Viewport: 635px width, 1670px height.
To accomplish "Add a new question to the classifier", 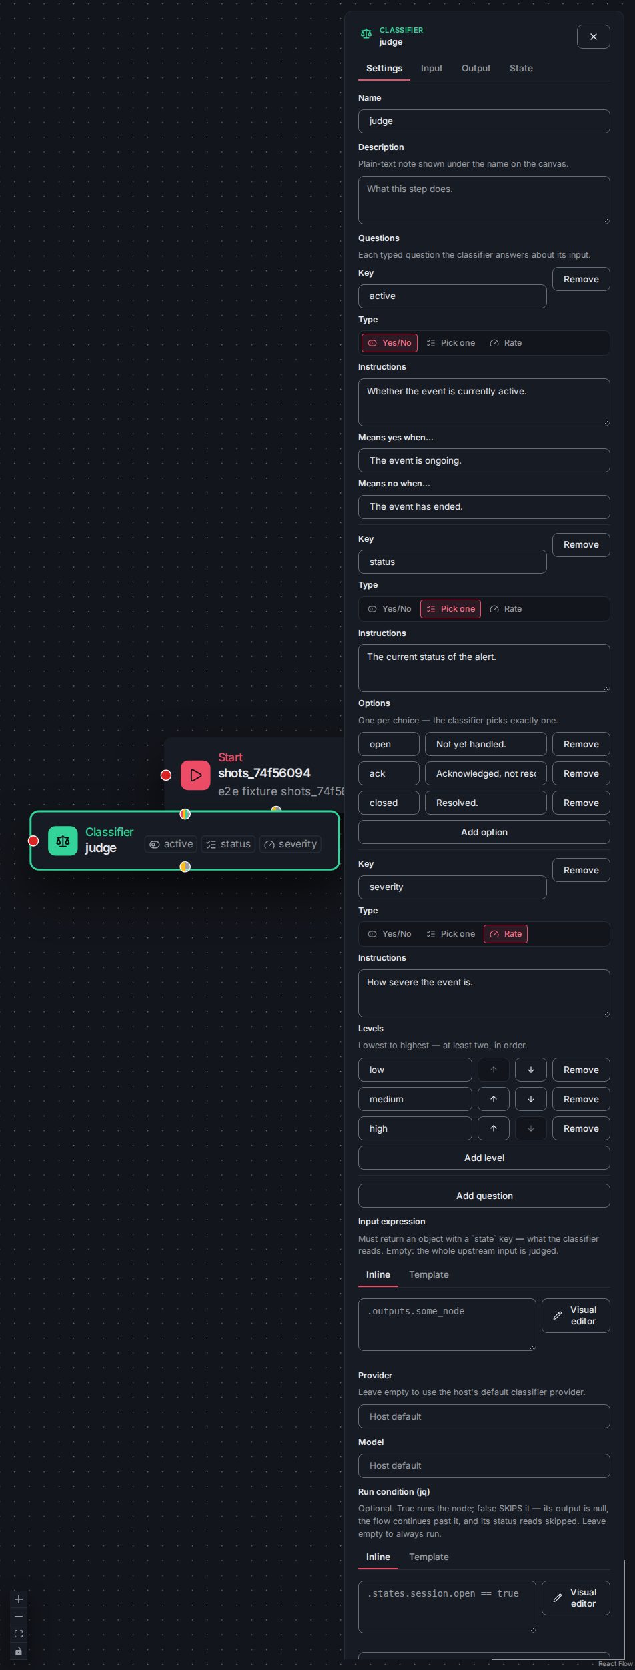I will coord(484,1196).
